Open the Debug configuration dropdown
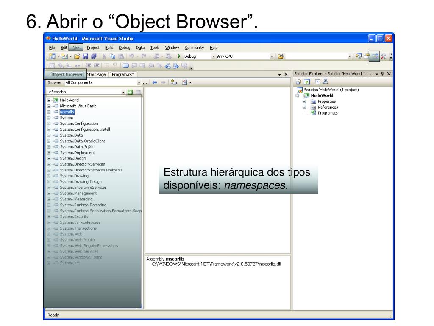The width and height of the screenshot is (434, 326). (214, 56)
